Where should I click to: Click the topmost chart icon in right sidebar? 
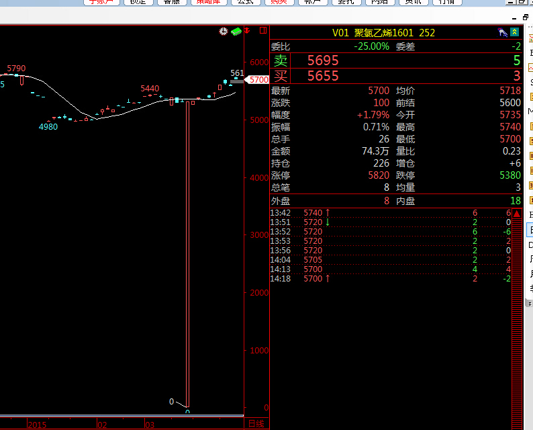530,41
